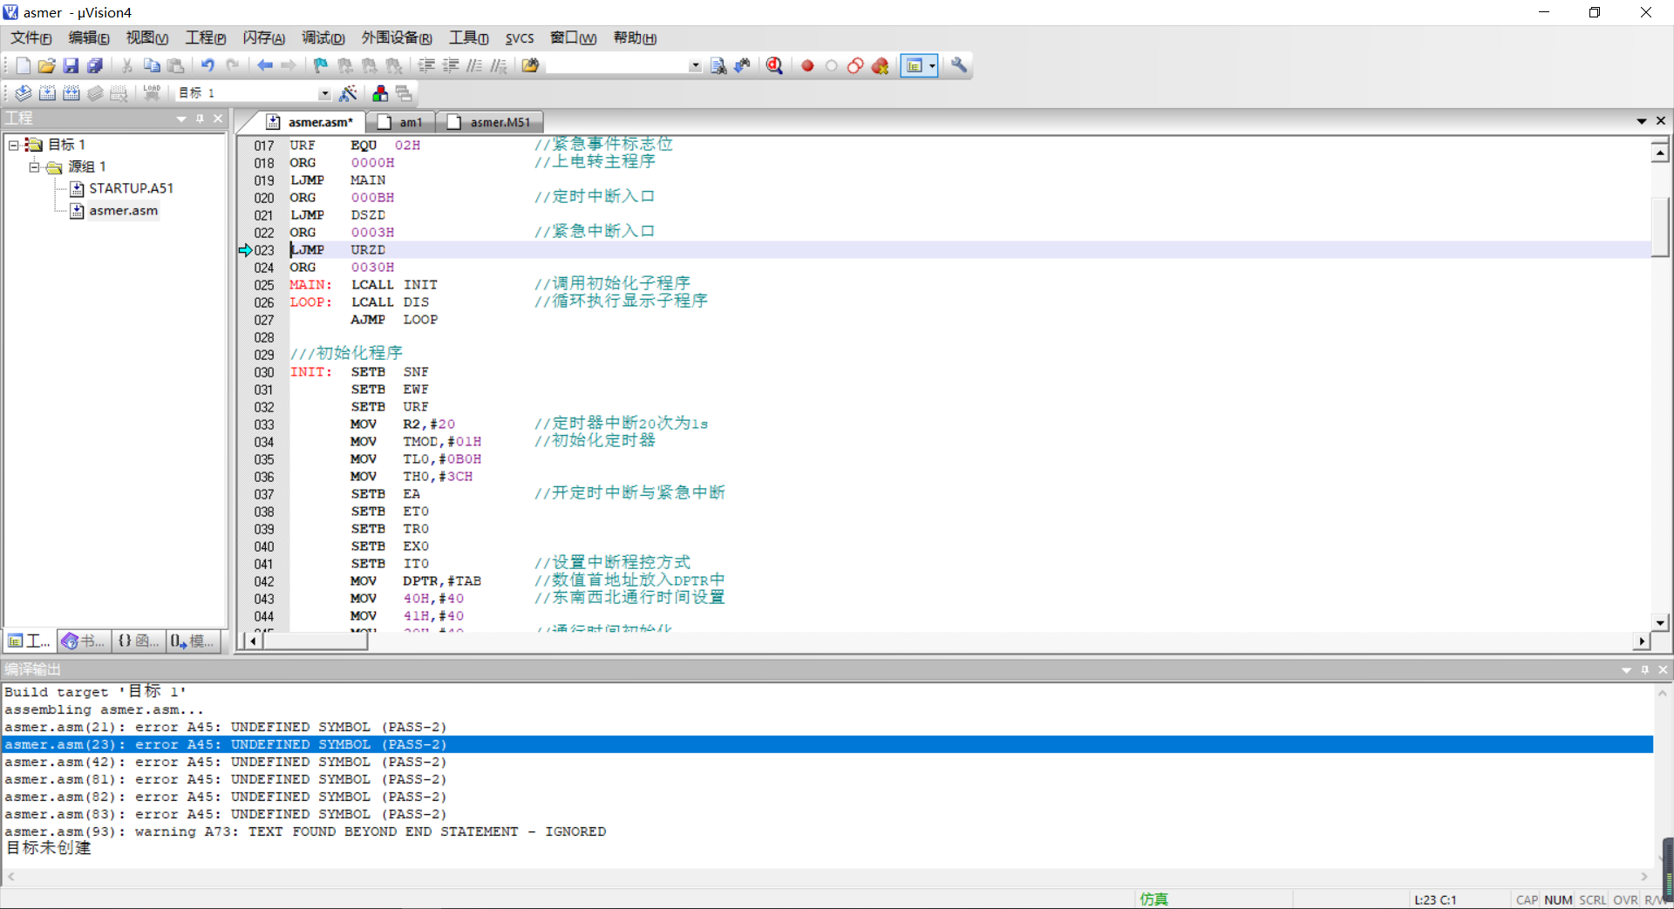Open editor tab list dropdown arrow
Screen dimensions: 1674x909
click(1642, 121)
